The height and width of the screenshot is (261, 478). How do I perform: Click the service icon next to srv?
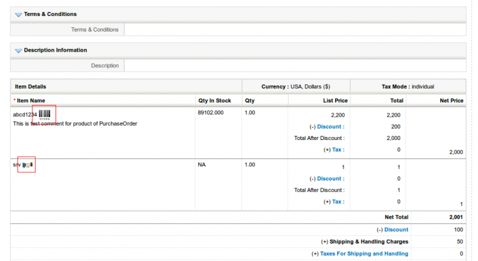27,164
